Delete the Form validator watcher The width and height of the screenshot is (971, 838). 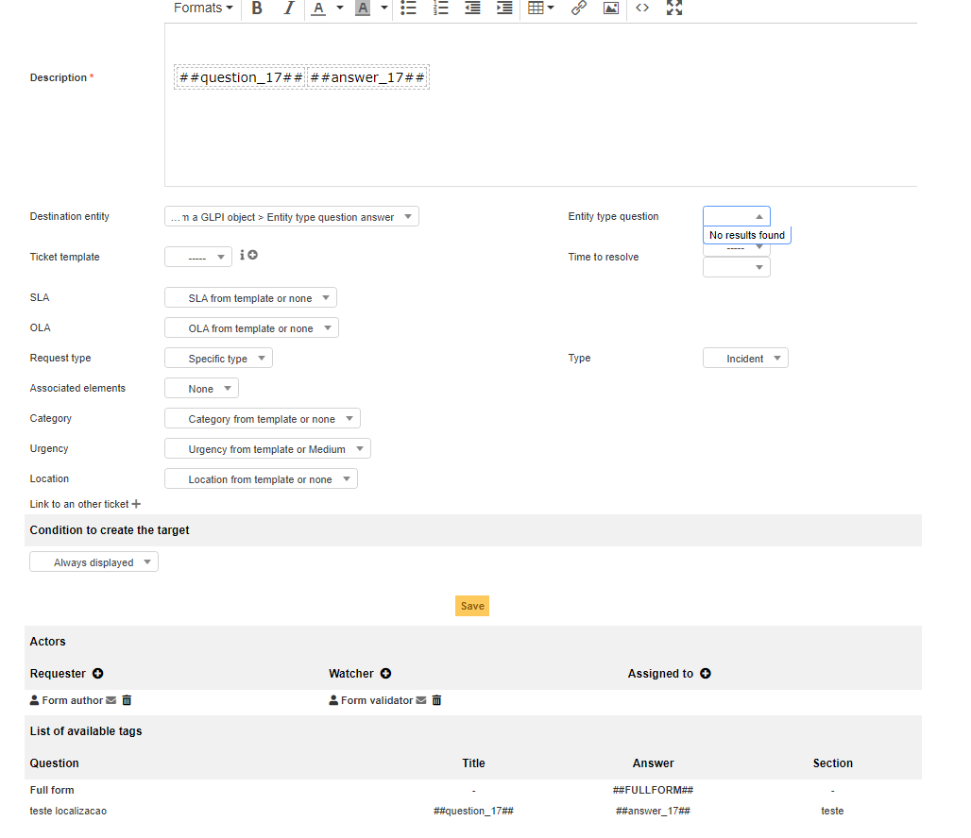click(x=435, y=700)
